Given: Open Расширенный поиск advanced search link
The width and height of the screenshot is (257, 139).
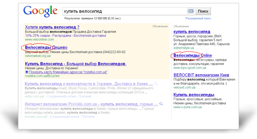Looking at the screenshot, I should [198, 18].
